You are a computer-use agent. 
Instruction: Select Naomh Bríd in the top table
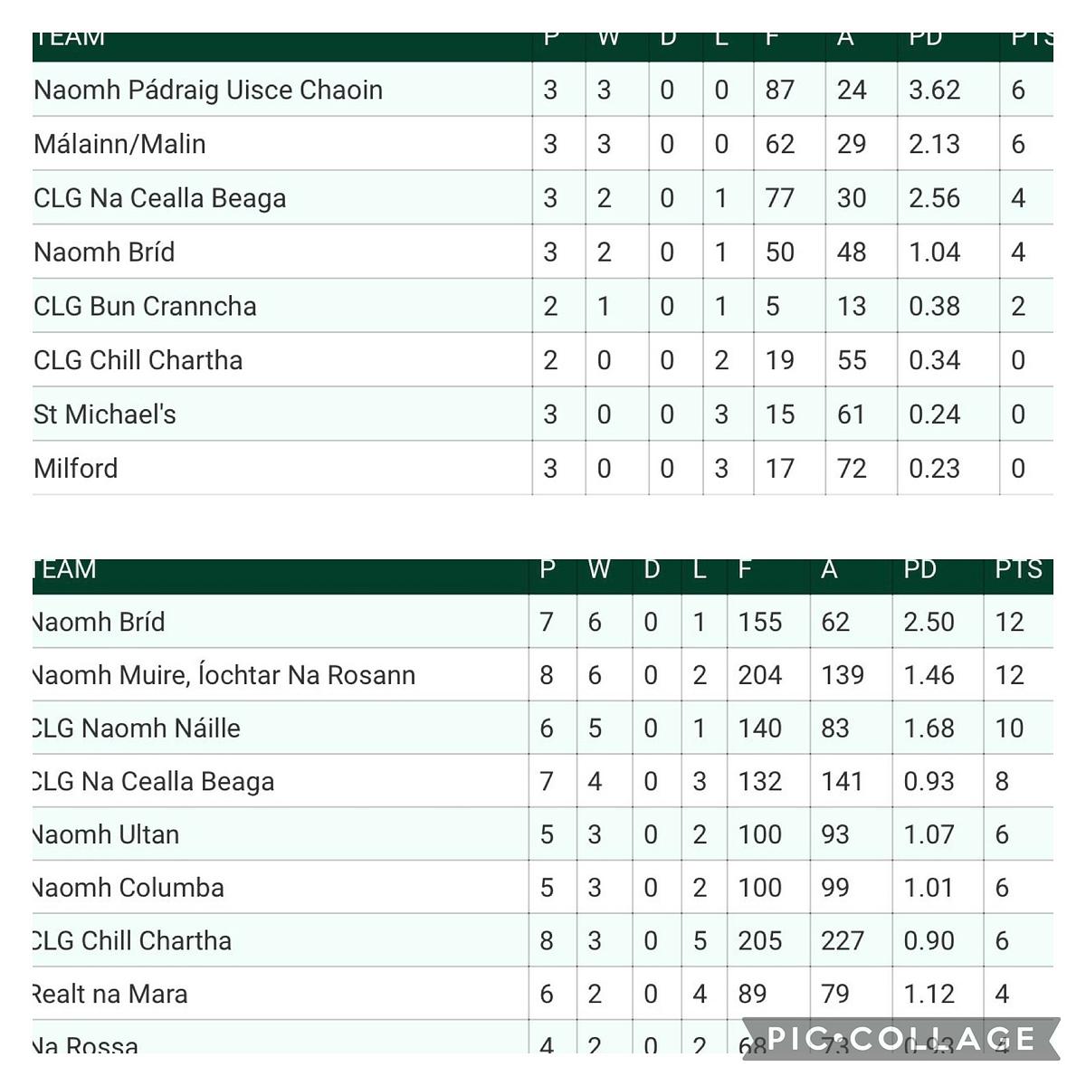pyautogui.click(x=104, y=252)
